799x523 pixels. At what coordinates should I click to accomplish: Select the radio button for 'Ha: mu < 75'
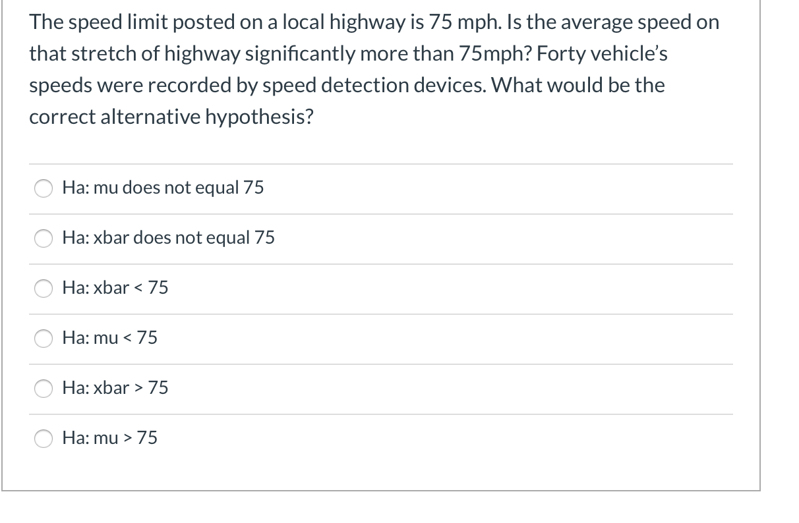click(x=43, y=339)
